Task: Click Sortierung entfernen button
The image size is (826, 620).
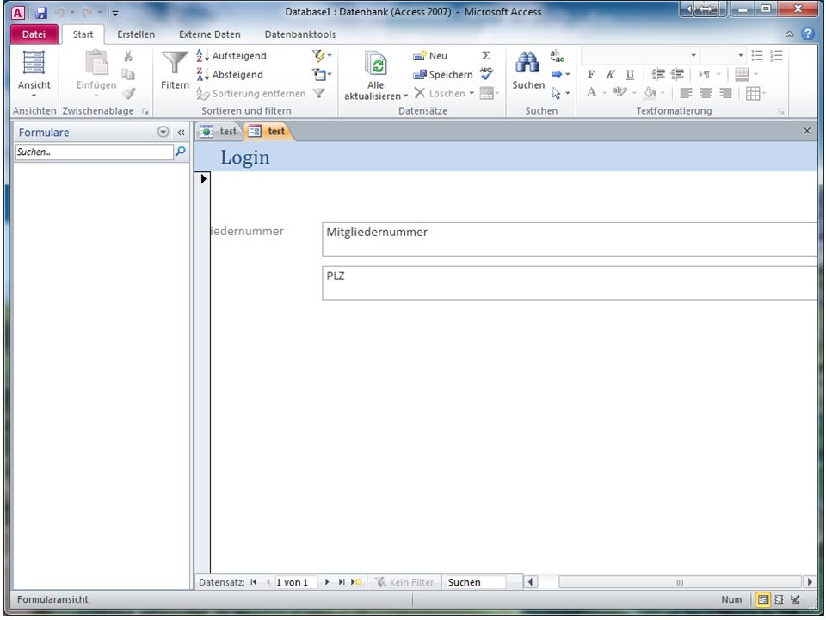Action: [250, 93]
